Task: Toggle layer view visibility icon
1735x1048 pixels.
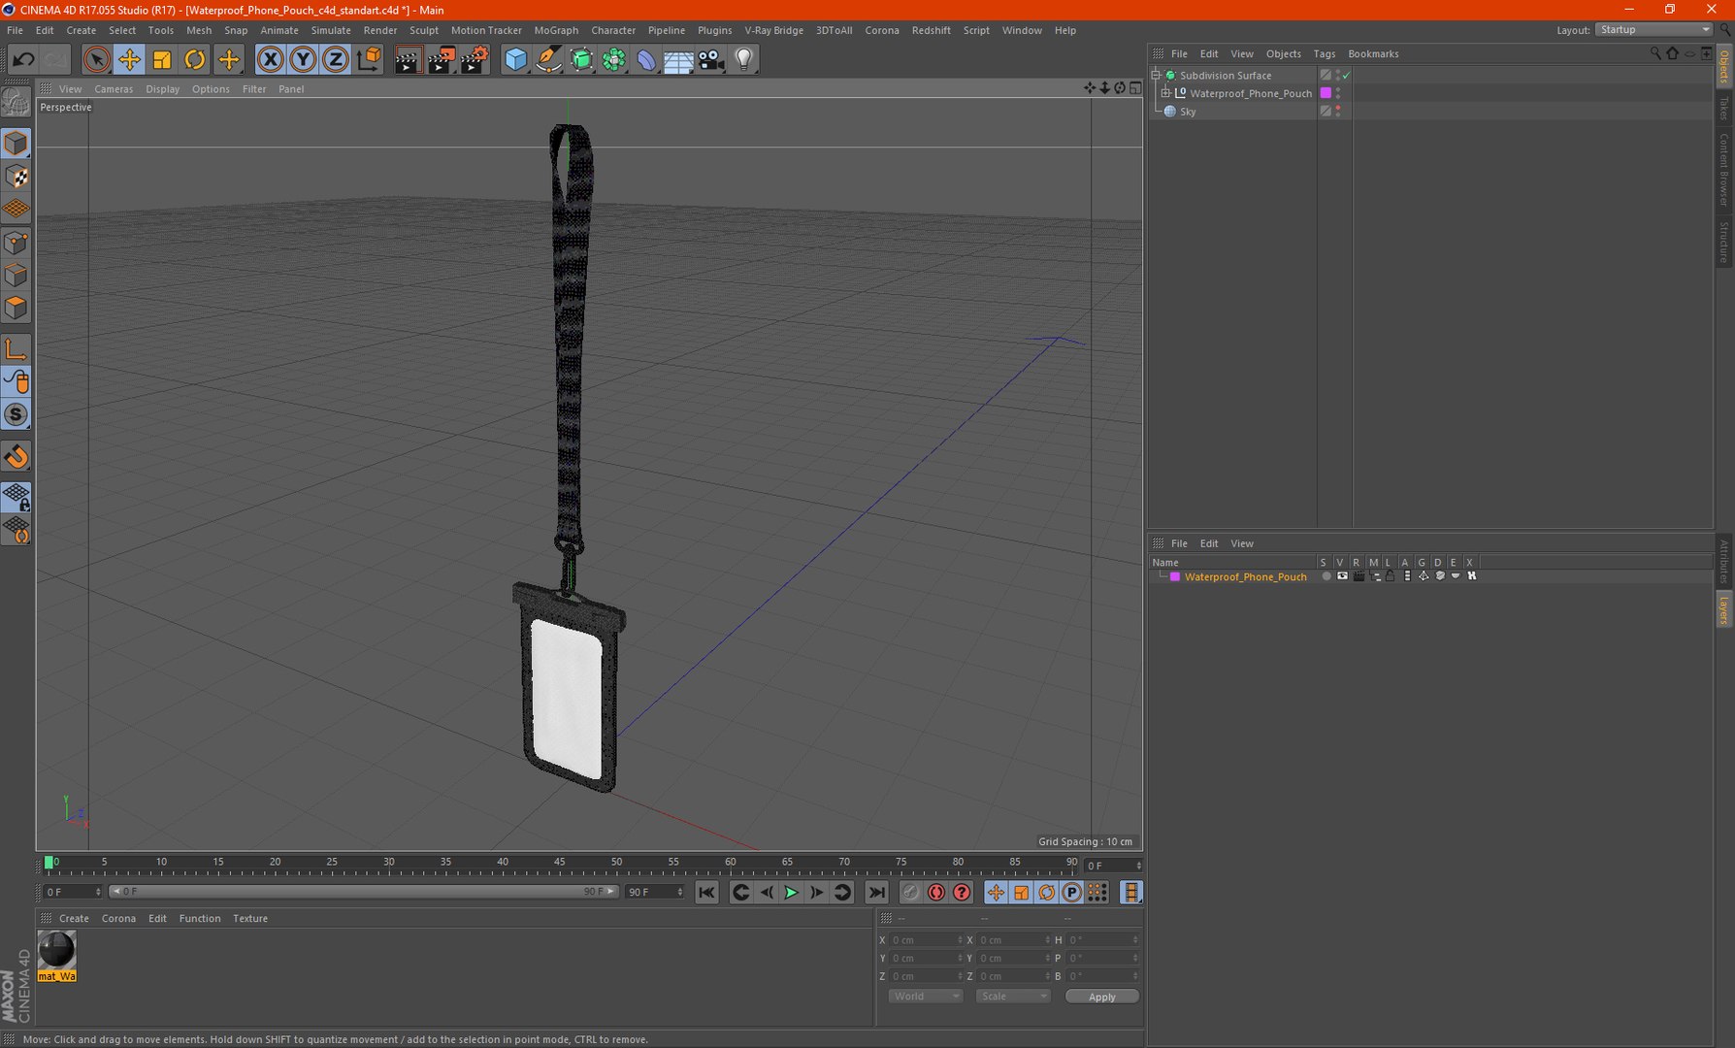Action: pyautogui.click(x=1342, y=576)
